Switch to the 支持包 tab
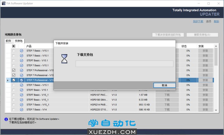The width and height of the screenshot is (224, 135). pos(19,41)
